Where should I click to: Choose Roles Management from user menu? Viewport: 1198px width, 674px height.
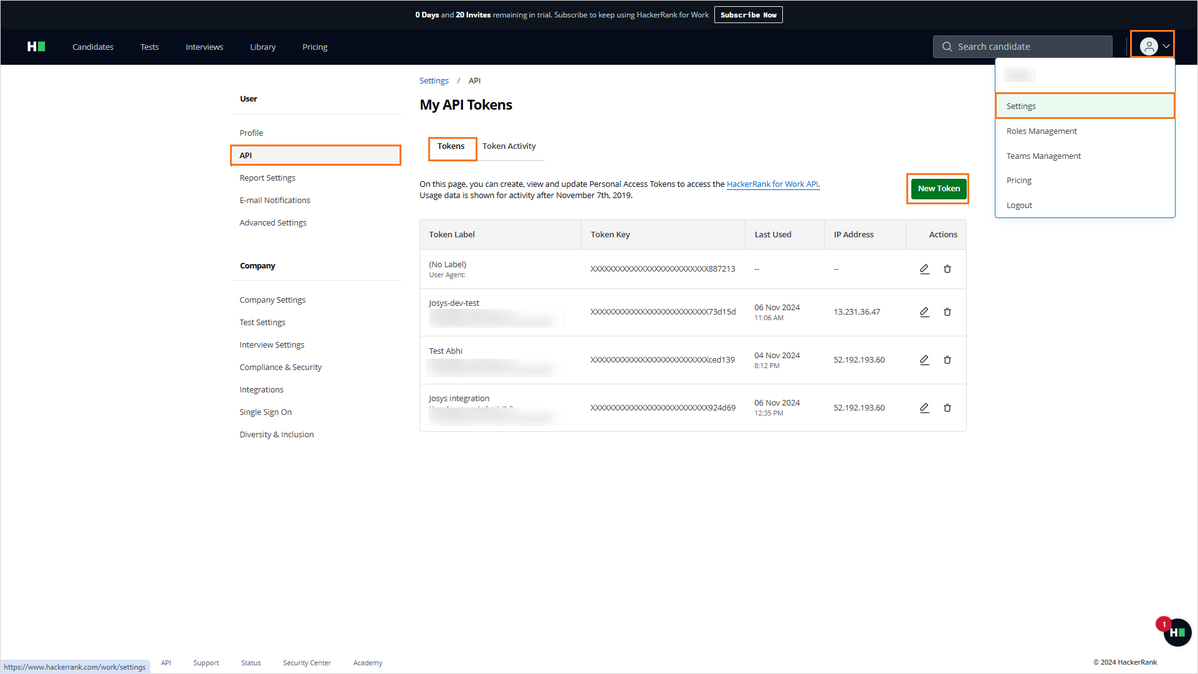1042,131
